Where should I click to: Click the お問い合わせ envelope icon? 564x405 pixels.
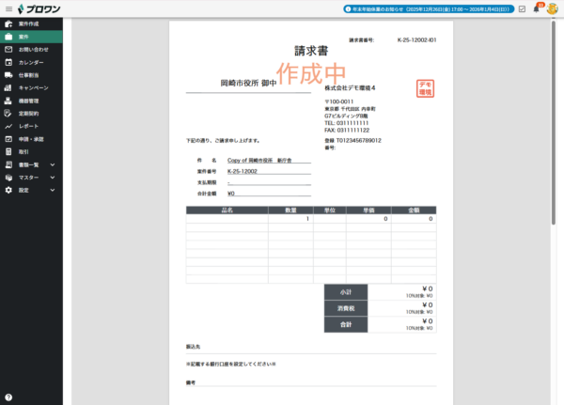(x=8, y=49)
